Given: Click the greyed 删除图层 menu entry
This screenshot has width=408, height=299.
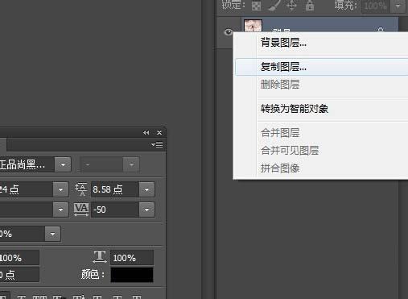Looking at the screenshot, I should pos(280,85).
